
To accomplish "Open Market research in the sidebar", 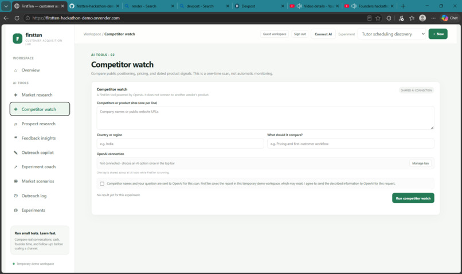I will pyautogui.click(x=40, y=95).
